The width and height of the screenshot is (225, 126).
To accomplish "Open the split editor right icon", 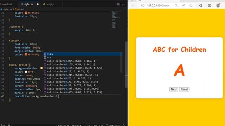I will coord(118,4).
